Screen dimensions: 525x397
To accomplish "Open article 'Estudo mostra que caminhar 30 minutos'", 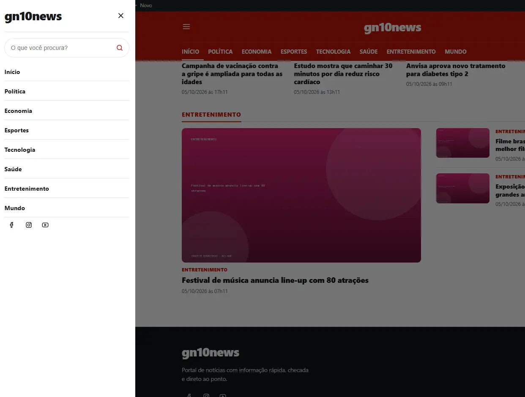I will point(343,74).
